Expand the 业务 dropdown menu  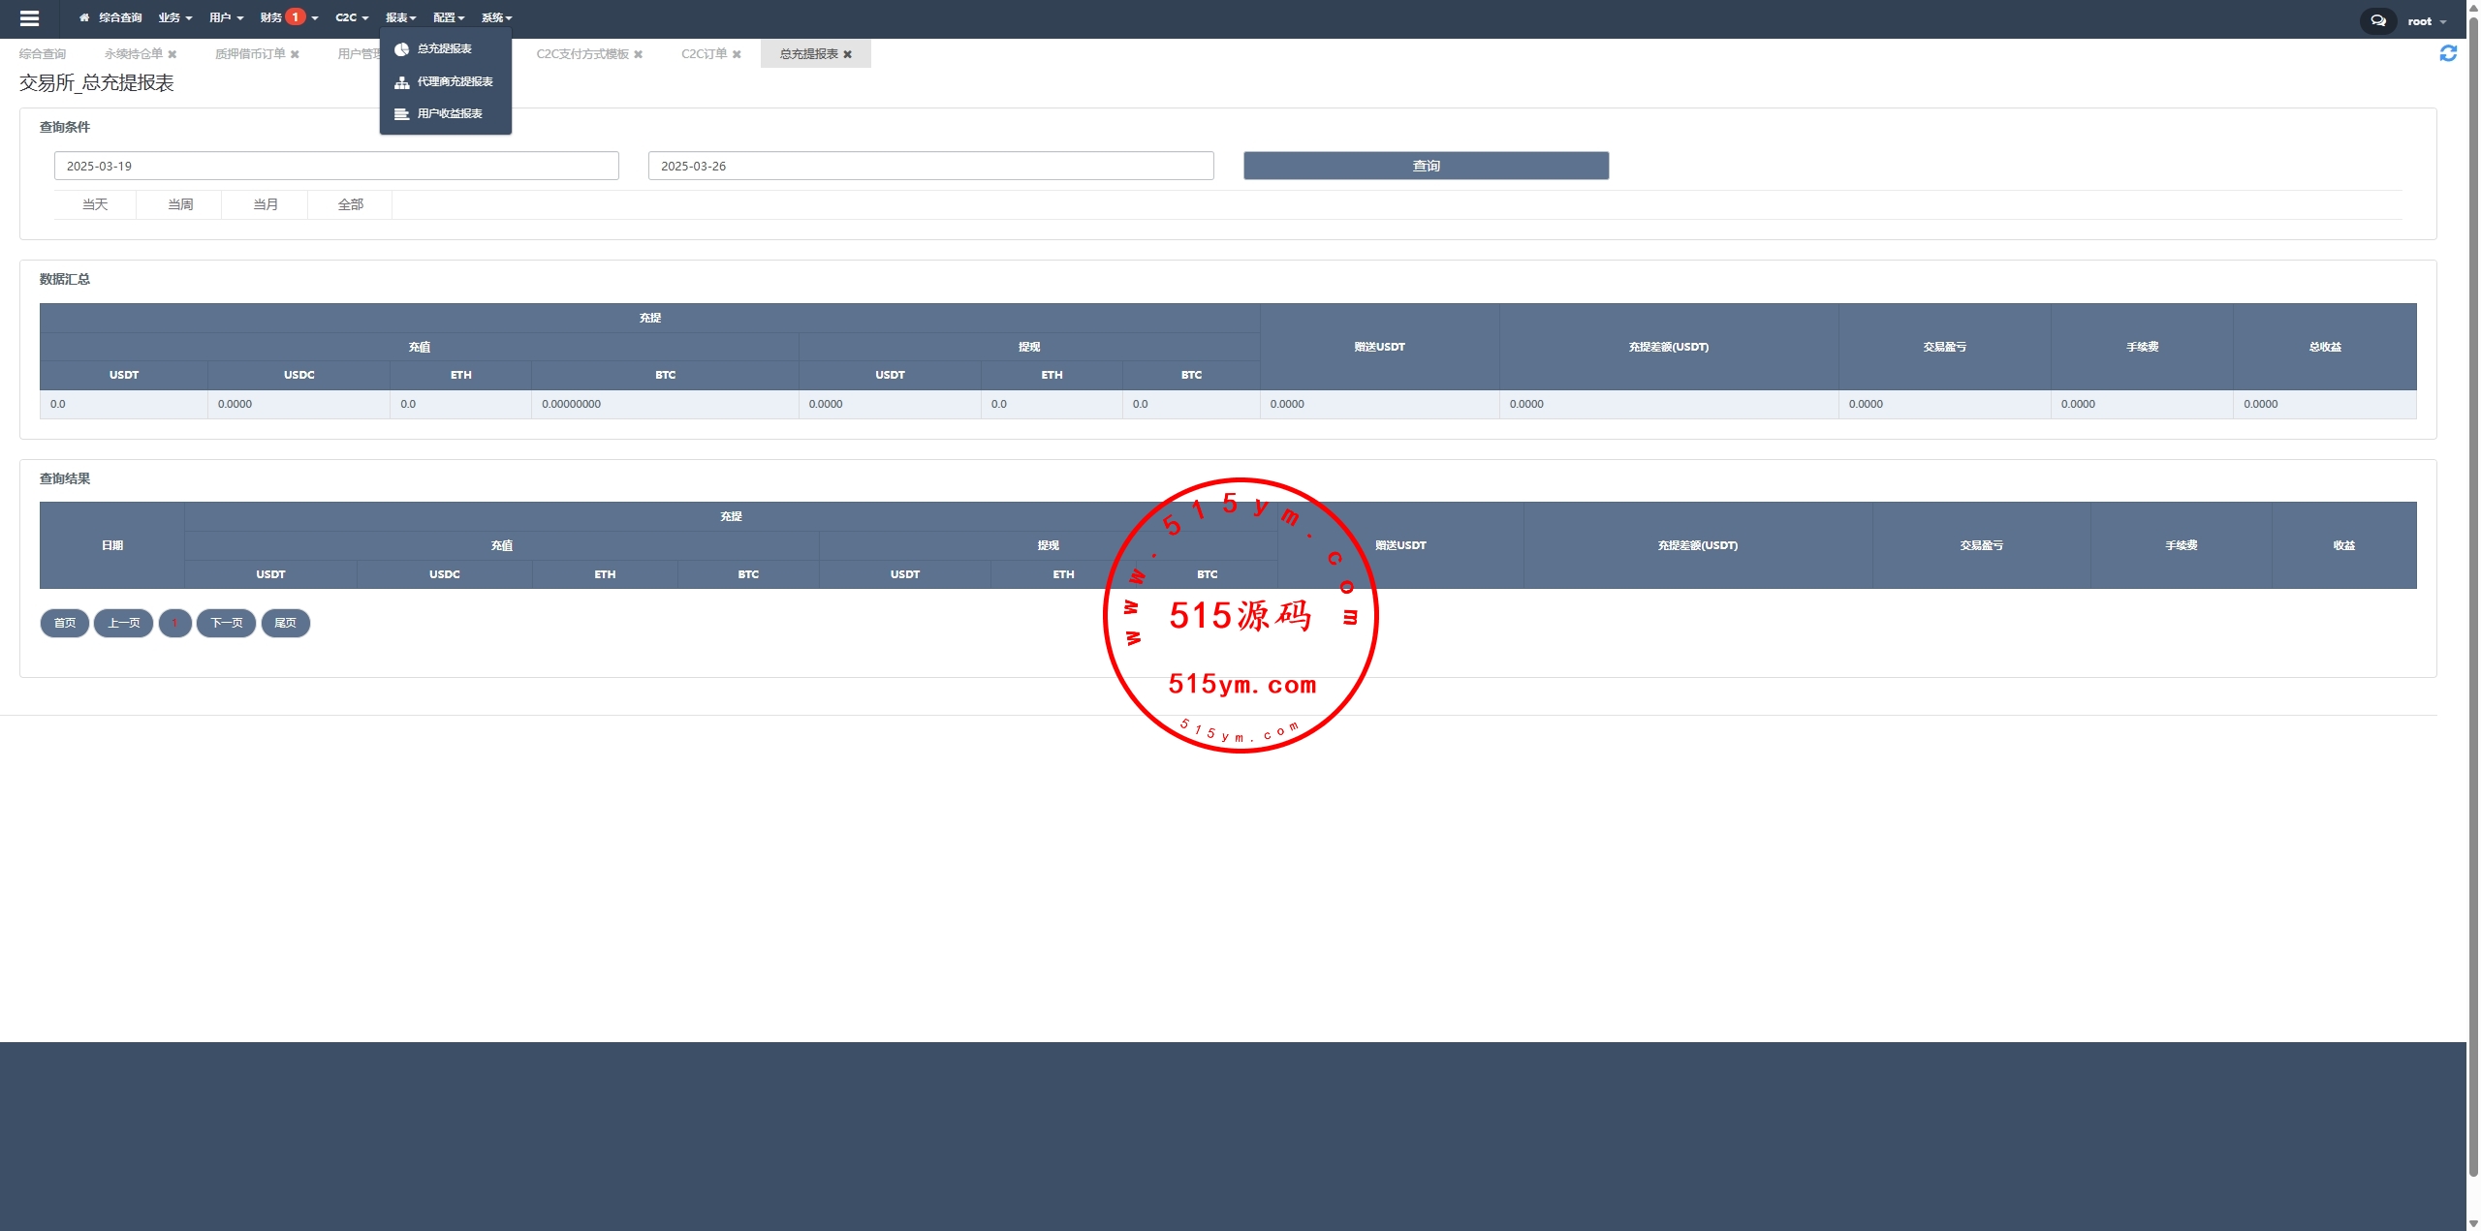pos(175,17)
